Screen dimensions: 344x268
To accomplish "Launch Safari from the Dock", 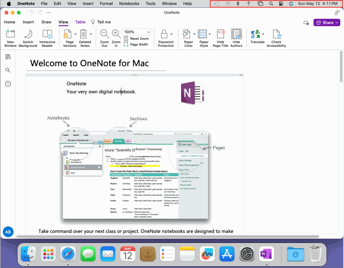I will click(x=68, y=254).
